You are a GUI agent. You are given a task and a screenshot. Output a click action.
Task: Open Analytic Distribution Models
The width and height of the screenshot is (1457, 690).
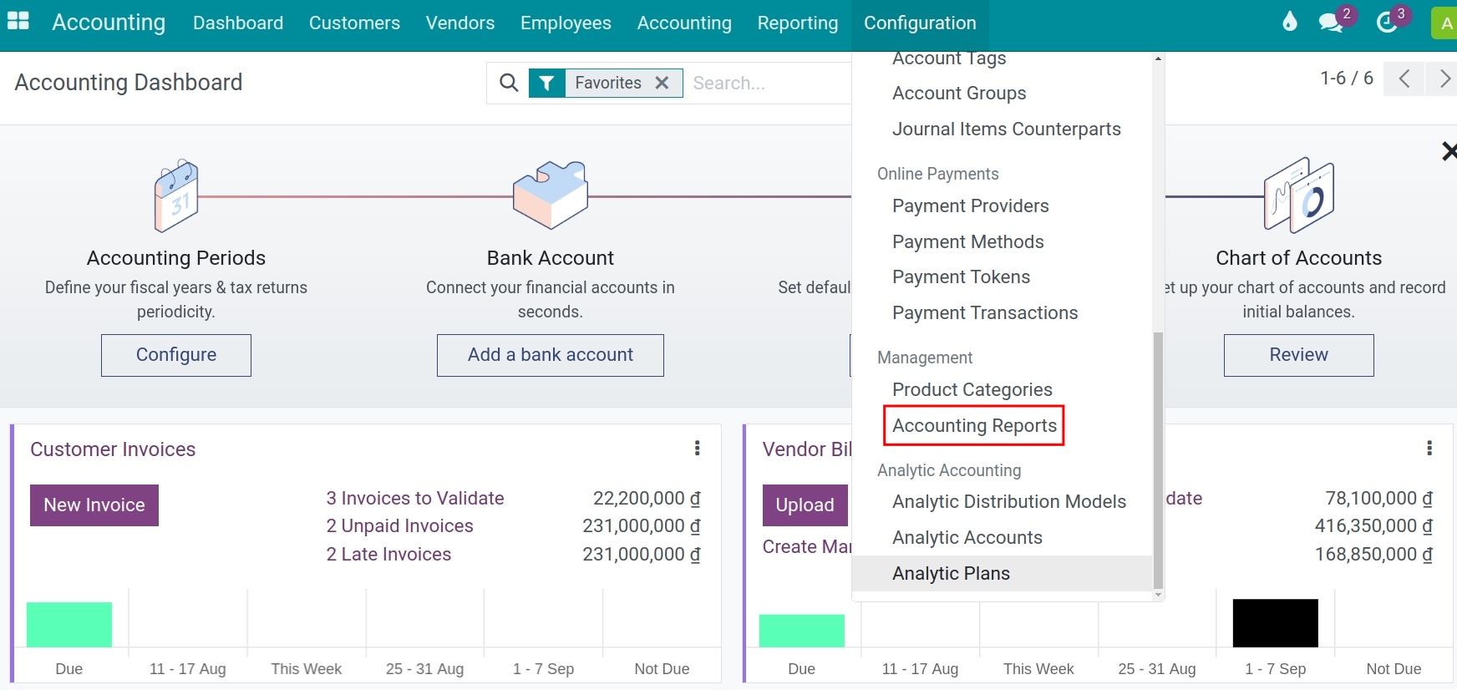coord(1009,502)
